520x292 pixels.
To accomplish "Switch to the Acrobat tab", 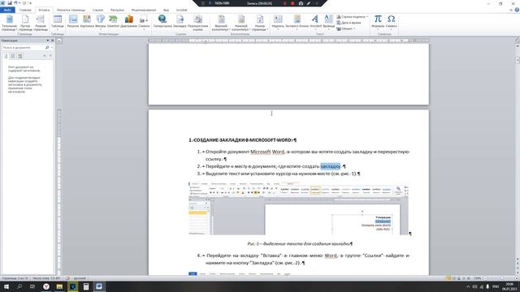I will coord(181,10).
